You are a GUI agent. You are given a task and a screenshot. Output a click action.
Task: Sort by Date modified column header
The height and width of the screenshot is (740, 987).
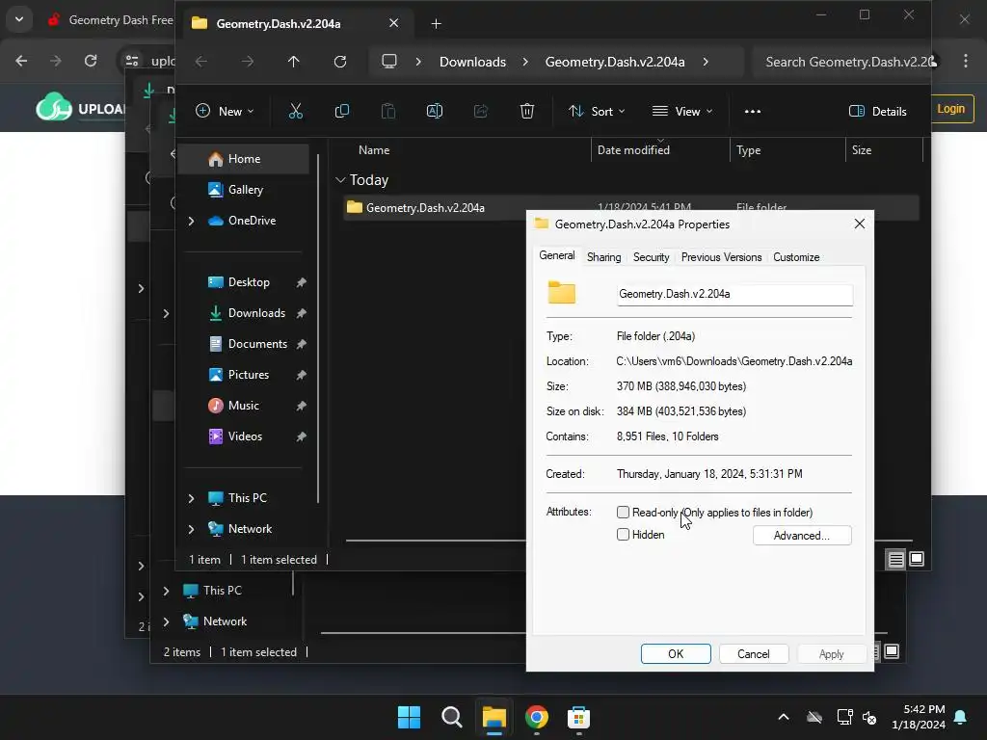[x=660, y=149]
